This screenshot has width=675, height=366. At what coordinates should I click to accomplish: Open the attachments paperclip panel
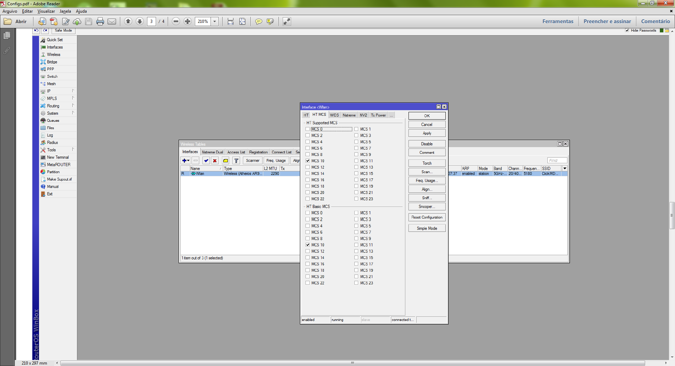(7, 51)
